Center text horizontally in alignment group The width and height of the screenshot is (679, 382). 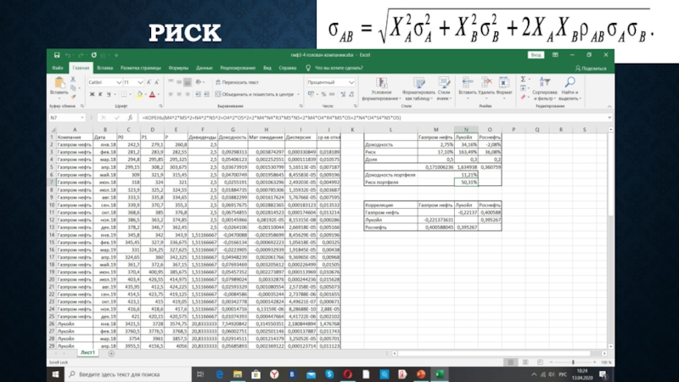[x=179, y=94]
